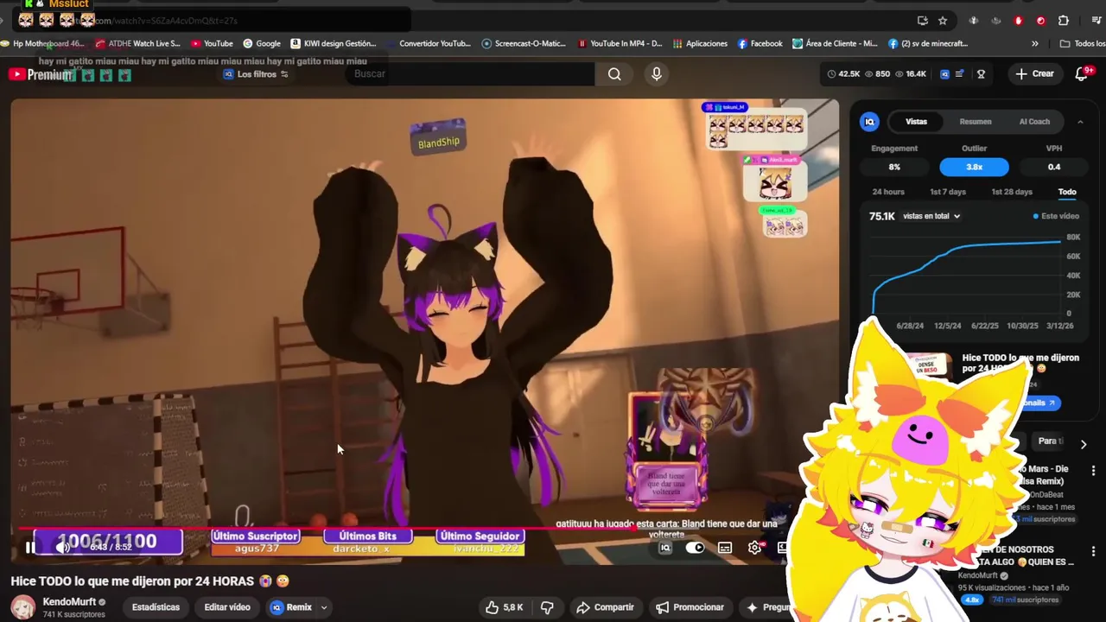
Task: Expand the Remix dropdown arrow
Action: coord(324,607)
